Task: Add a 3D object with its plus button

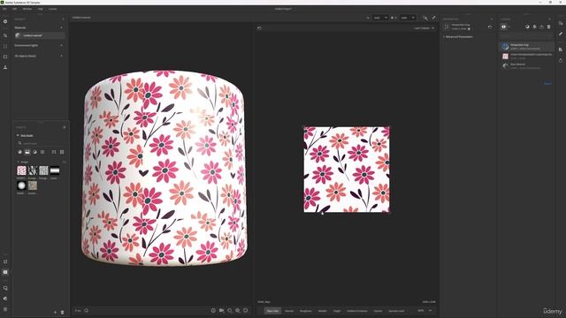Action: tap(61, 56)
